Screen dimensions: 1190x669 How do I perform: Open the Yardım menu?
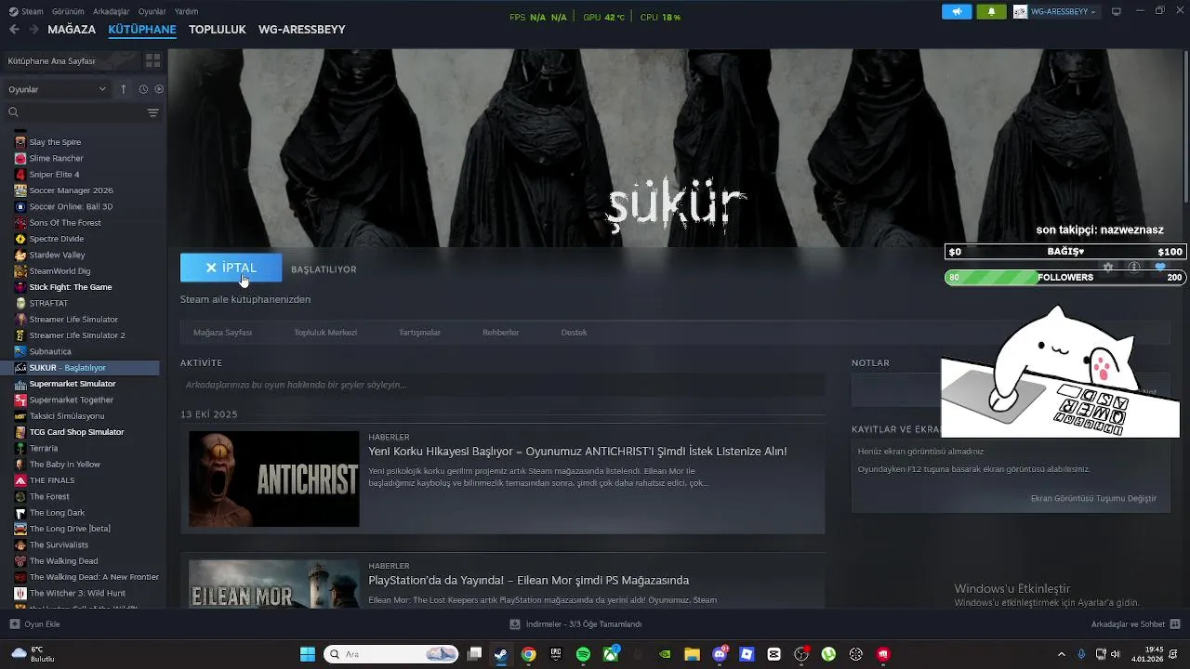point(187,11)
